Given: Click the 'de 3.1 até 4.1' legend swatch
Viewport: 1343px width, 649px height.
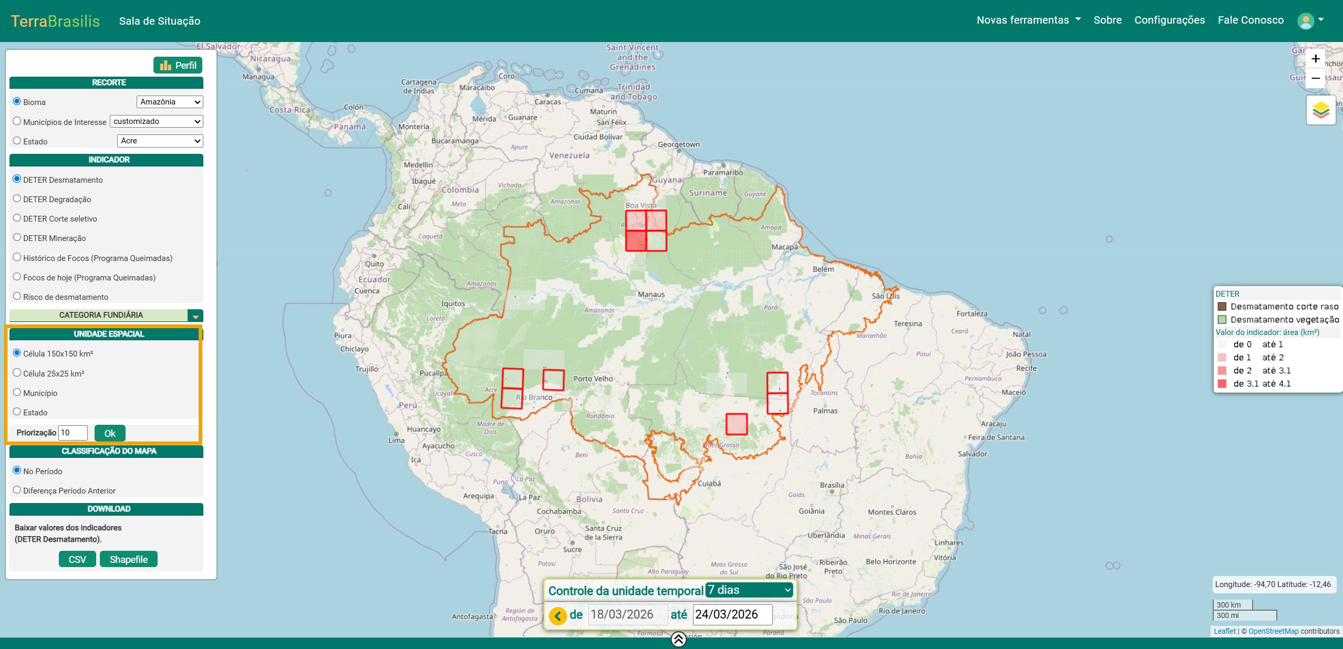Looking at the screenshot, I should 1222,384.
